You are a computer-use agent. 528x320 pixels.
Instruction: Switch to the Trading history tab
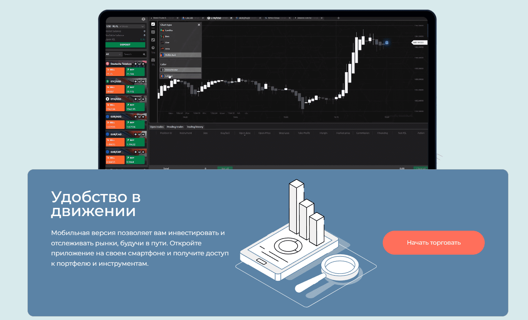coord(195,127)
